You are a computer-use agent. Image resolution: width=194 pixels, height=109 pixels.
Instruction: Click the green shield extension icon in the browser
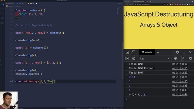(173, 4)
